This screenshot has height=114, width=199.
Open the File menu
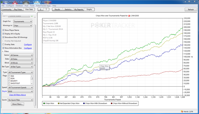click(x=3, y=6)
